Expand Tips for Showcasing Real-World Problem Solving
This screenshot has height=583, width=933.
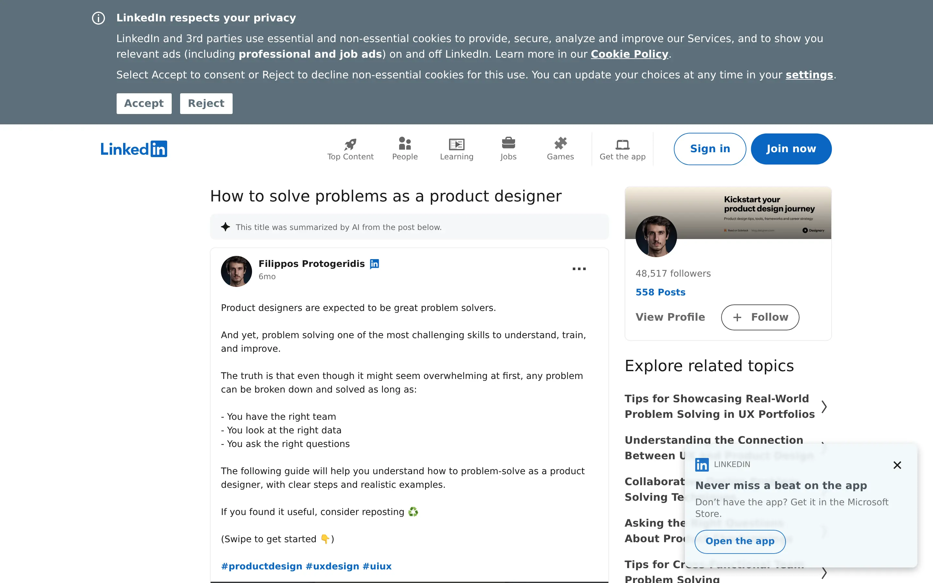[824, 406]
